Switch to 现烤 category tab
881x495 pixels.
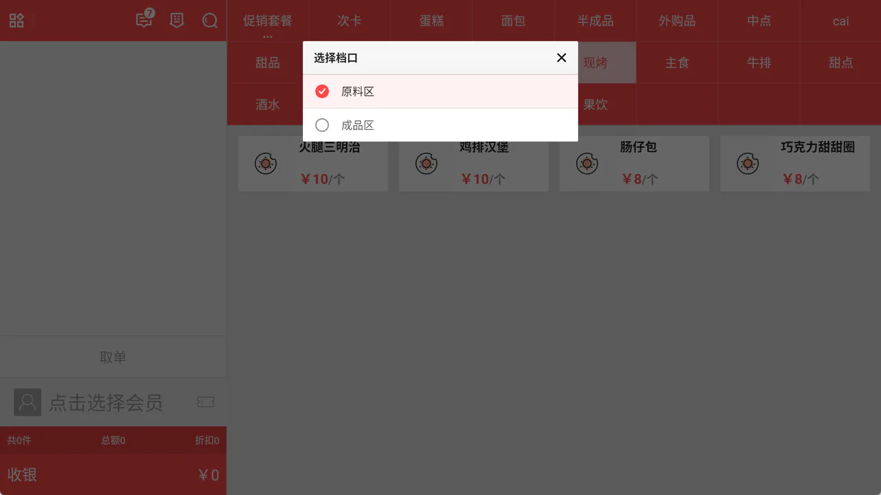click(595, 63)
